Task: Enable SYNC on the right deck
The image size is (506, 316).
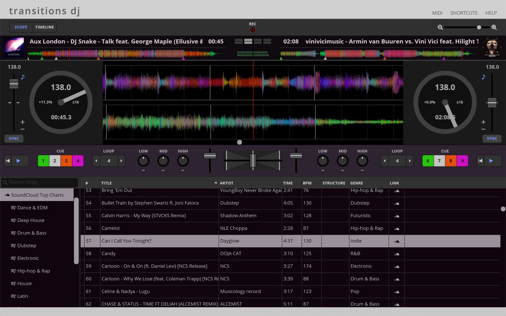Action: 492,138
